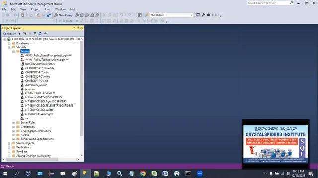The width and height of the screenshot is (318, 178).
Task: Select the ##MS_PolicyEventProcessingLogin## login
Action: tap(48, 55)
